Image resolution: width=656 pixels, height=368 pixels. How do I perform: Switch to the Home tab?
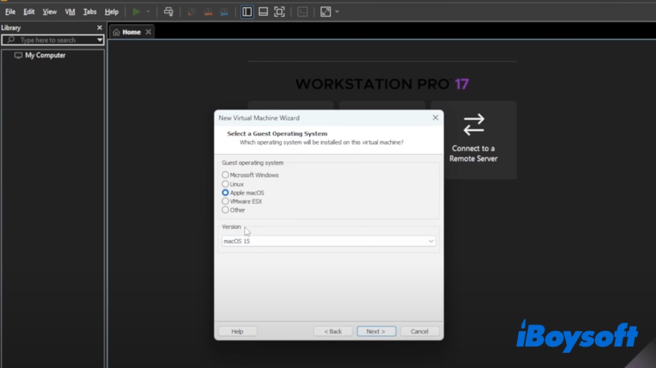point(127,32)
